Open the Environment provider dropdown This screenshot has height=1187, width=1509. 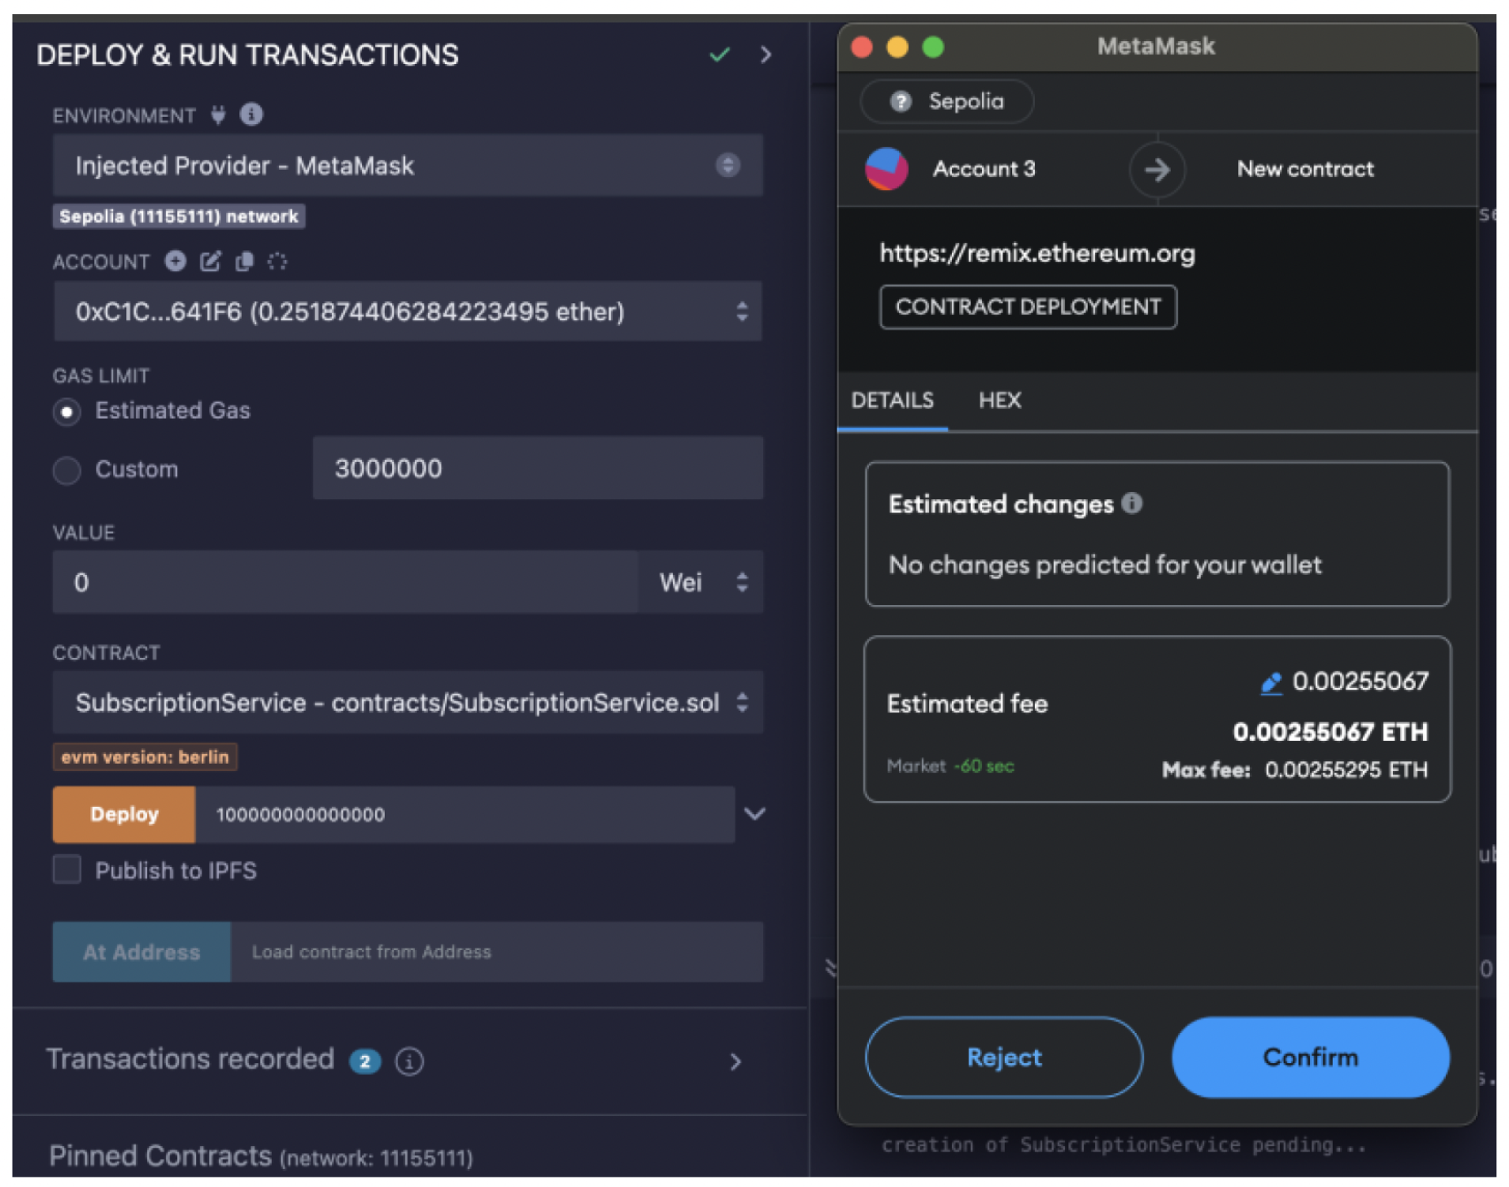pyautogui.click(x=407, y=165)
